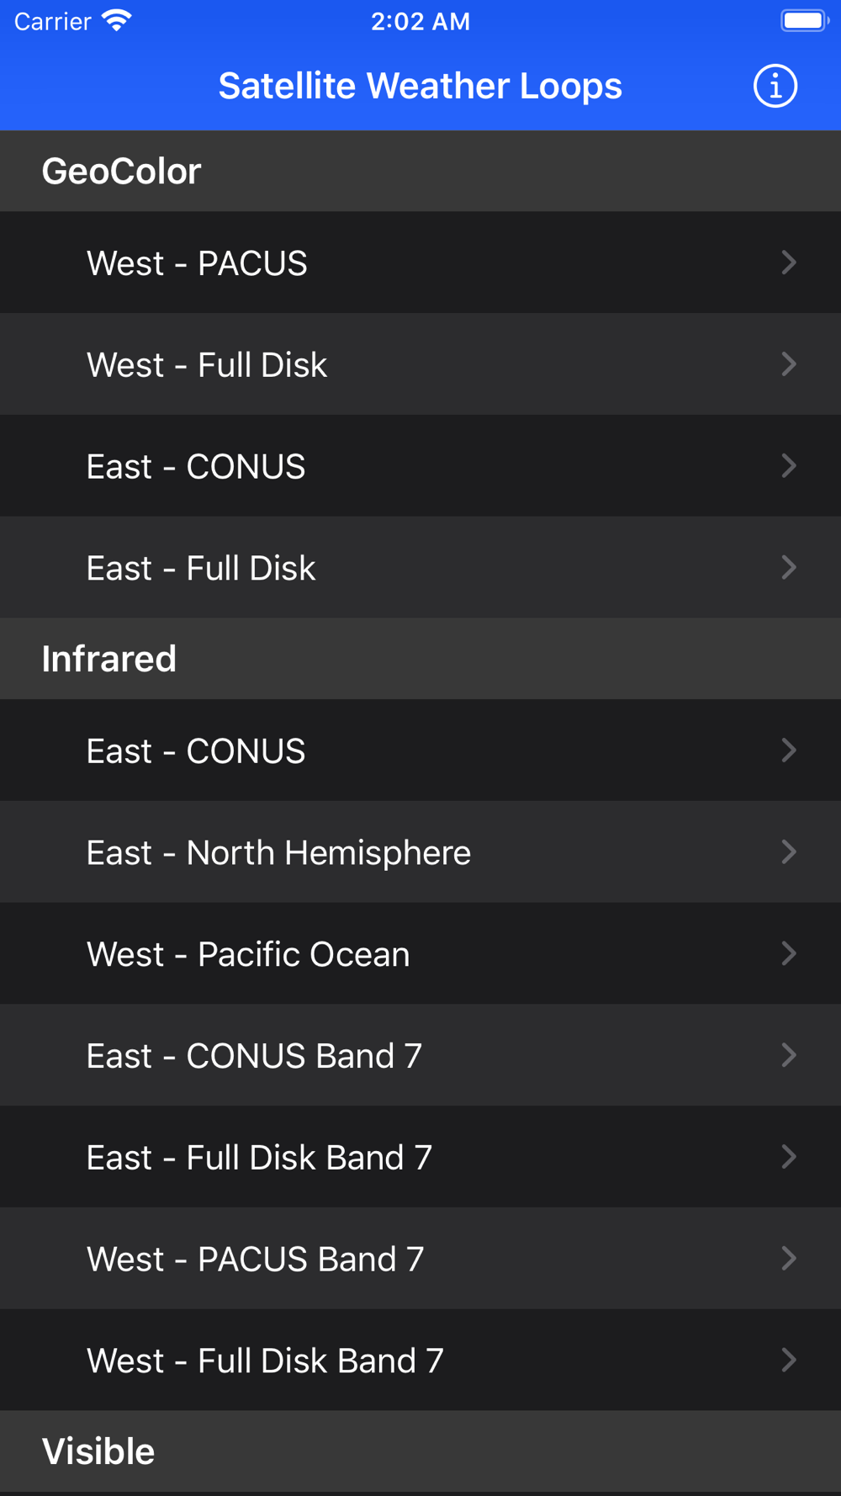Open the info button in header
The width and height of the screenshot is (841, 1496).
[775, 86]
